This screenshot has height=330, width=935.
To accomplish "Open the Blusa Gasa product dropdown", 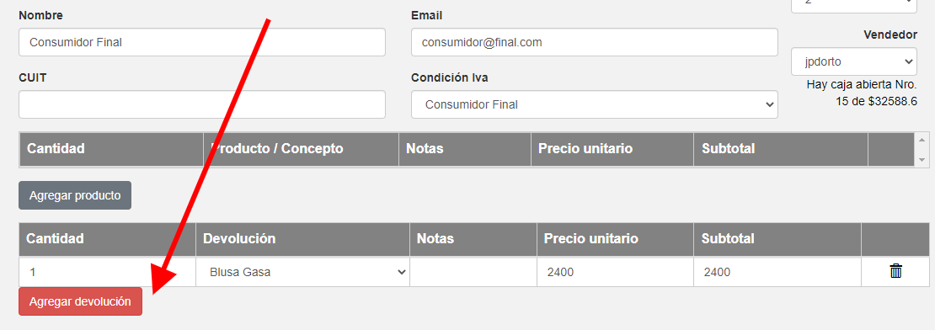I will click(303, 272).
